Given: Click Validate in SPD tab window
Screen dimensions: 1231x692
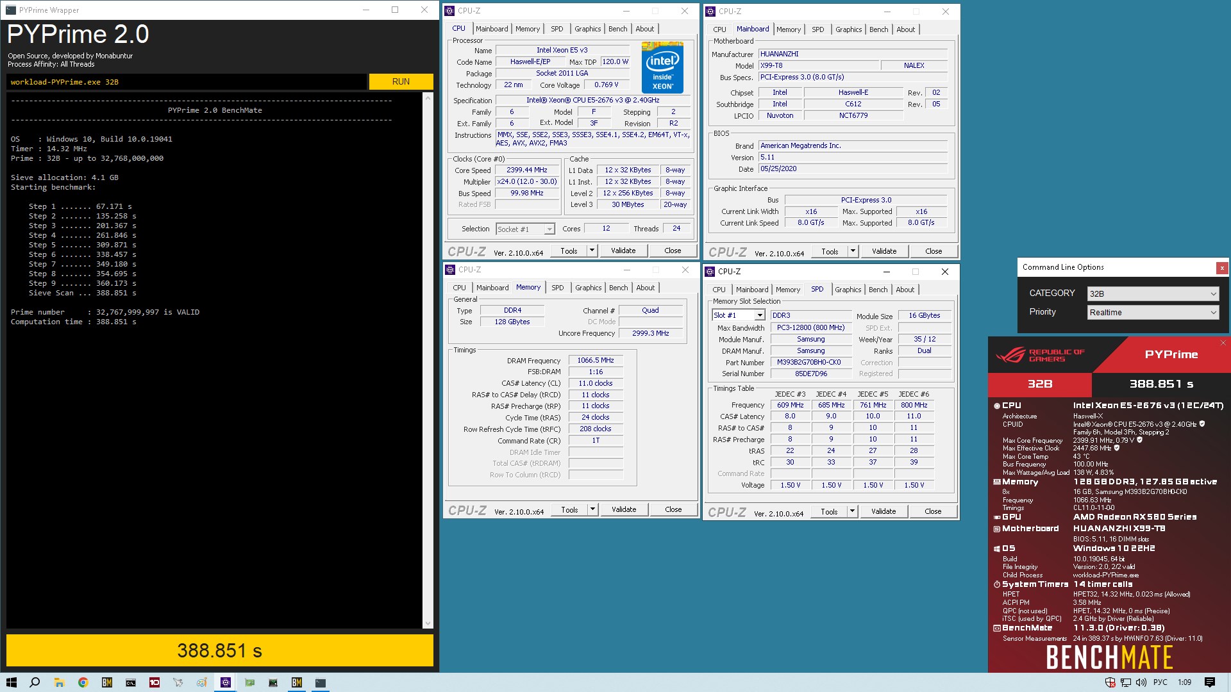Looking at the screenshot, I should click(x=883, y=511).
